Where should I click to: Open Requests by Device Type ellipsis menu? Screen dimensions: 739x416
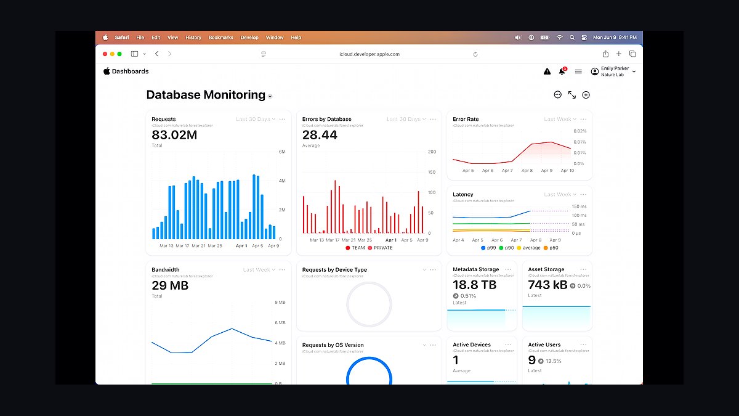point(433,269)
